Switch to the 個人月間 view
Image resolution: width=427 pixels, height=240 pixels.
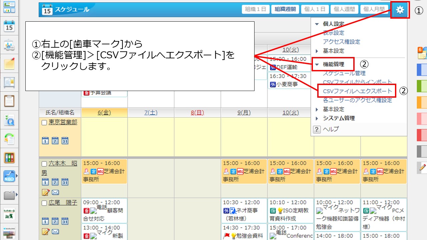(x=374, y=9)
